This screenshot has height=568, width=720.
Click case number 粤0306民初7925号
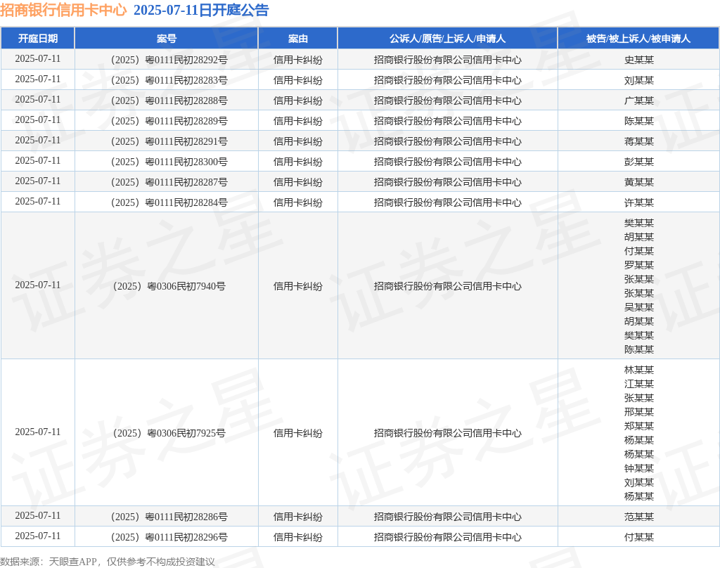[186, 433]
